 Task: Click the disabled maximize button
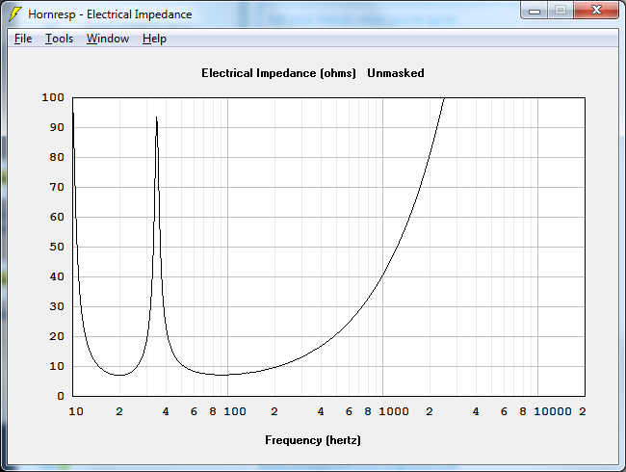[x=561, y=11]
